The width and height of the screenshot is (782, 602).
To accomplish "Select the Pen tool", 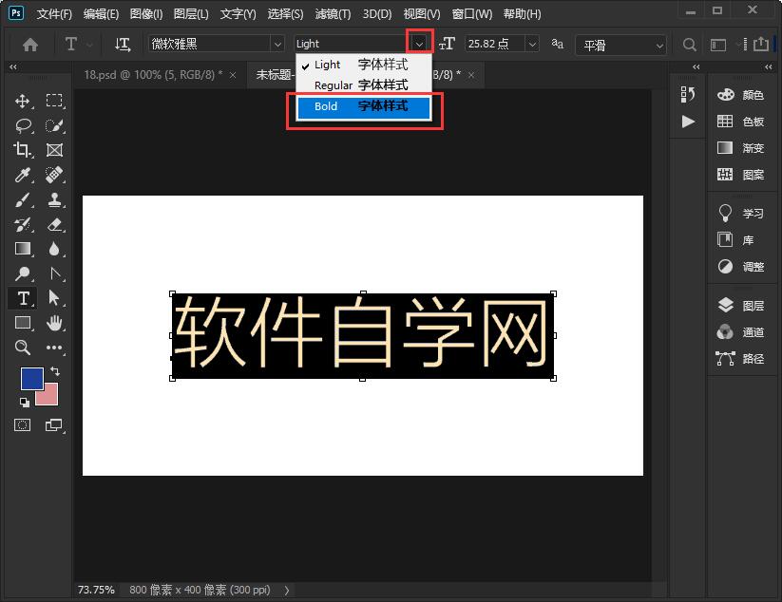I will 54,273.
